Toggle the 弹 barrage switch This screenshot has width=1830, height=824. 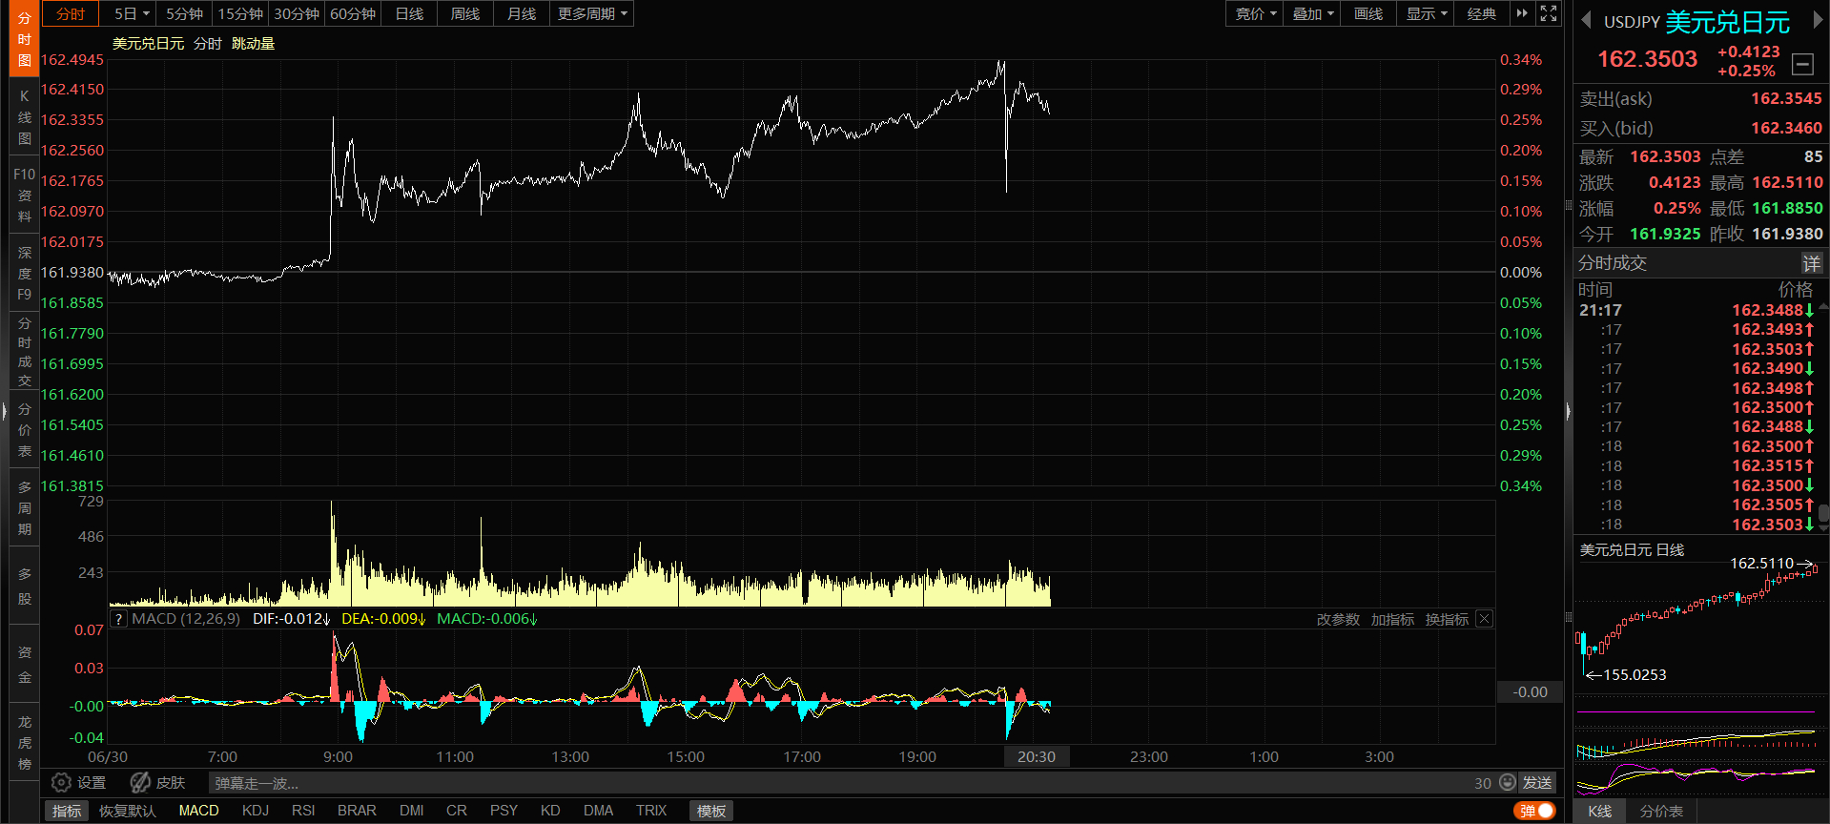tap(1534, 811)
